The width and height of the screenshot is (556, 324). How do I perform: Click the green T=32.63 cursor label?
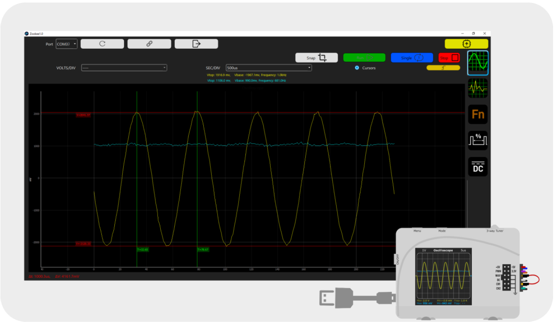[142, 250]
